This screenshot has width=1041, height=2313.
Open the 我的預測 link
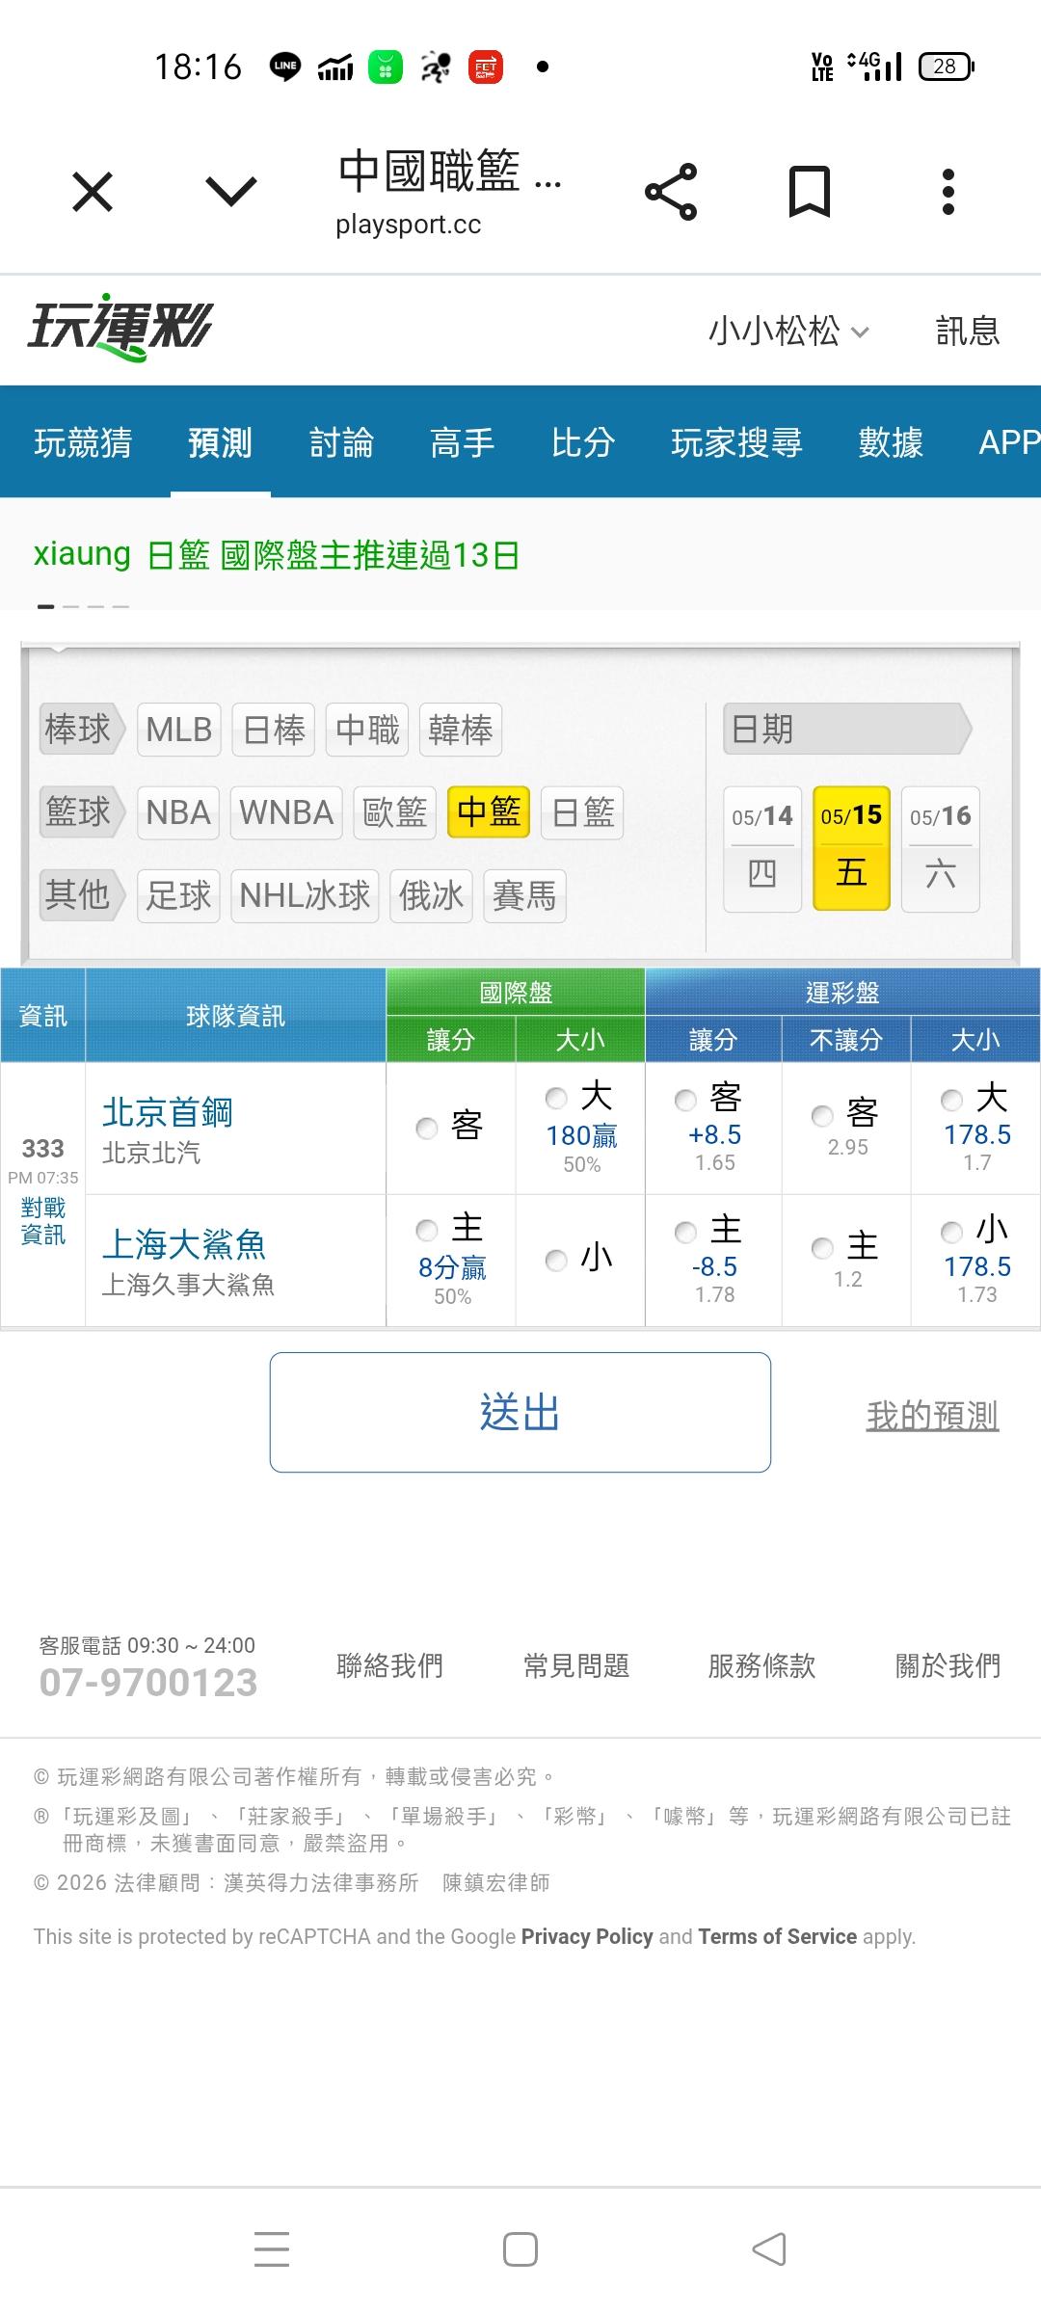(932, 1416)
